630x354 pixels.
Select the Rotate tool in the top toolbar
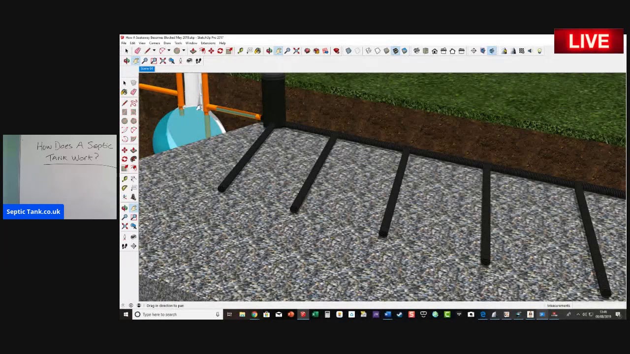220,51
